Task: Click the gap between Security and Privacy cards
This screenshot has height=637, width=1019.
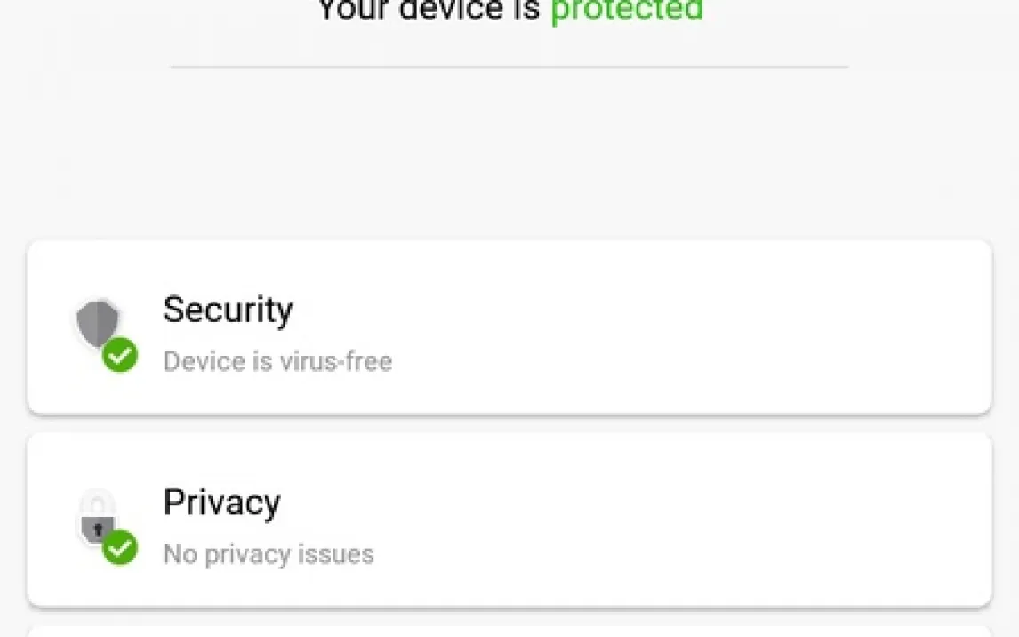Action: pyautogui.click(x=509, y=424)
